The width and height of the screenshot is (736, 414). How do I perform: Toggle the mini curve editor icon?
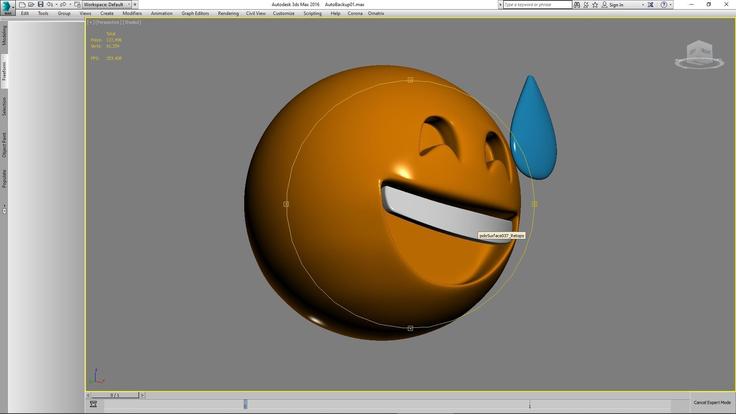[93, 404]
